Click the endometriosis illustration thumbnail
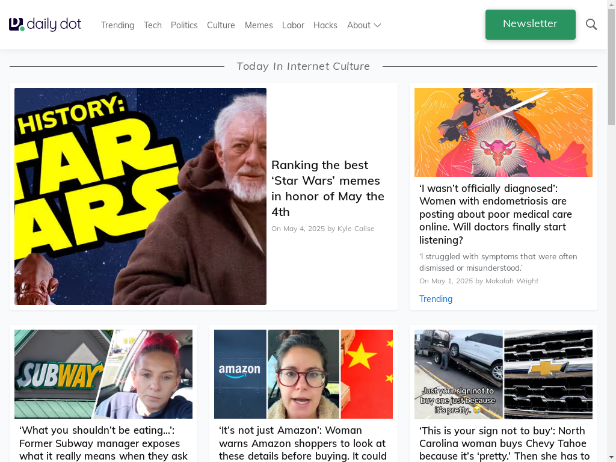 [504, 132]
